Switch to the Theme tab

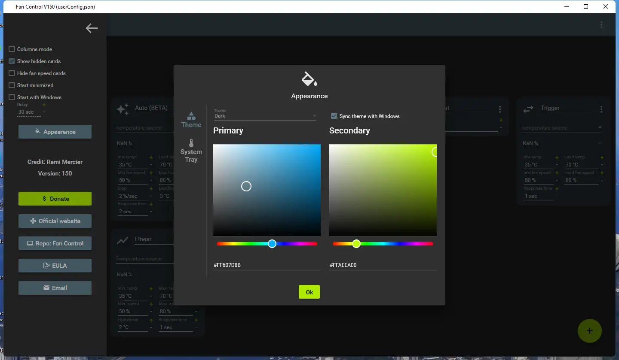point(191,120)
